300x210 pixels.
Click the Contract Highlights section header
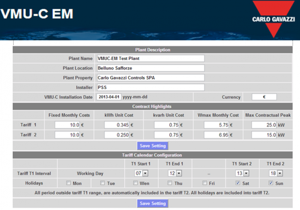[153, 106]
